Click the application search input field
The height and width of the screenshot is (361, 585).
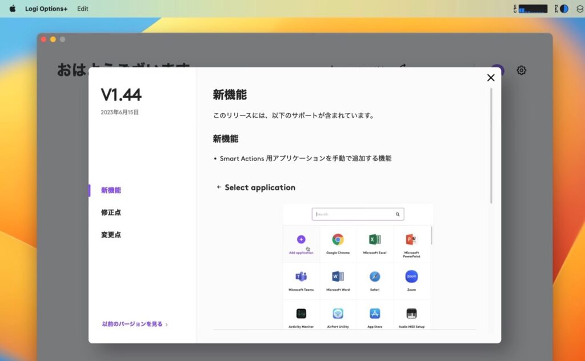354,214
